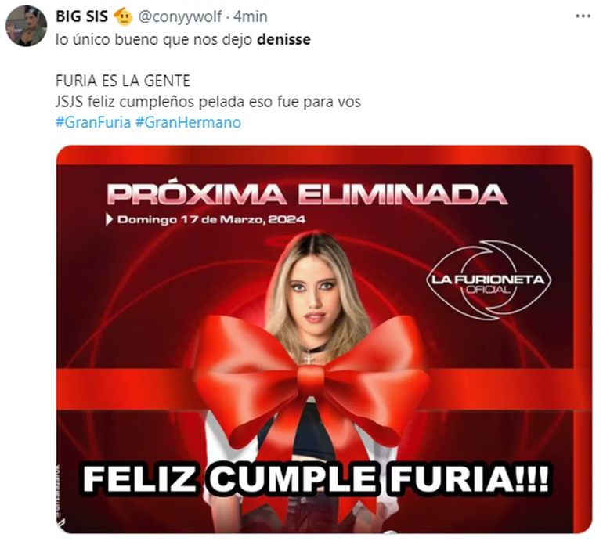Screen dimensions: 603x545
Task: Click the yellow emoji beside BIG SIS
Action: [x=123, y=16]
